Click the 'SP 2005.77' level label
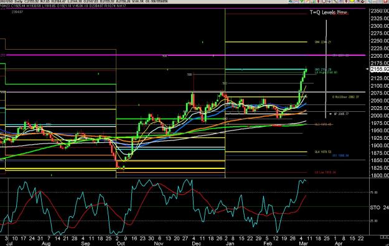389x246 pixels. click(341, 114)
